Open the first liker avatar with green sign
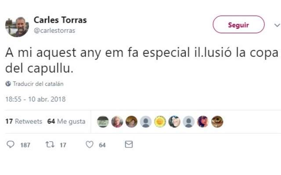Image resolution: width=281 pixels, height=175 pixels. point(103,122)
